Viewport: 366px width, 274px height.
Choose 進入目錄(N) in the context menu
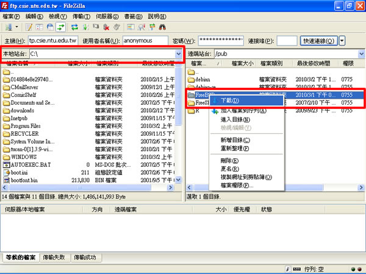(x=246, y=119)
